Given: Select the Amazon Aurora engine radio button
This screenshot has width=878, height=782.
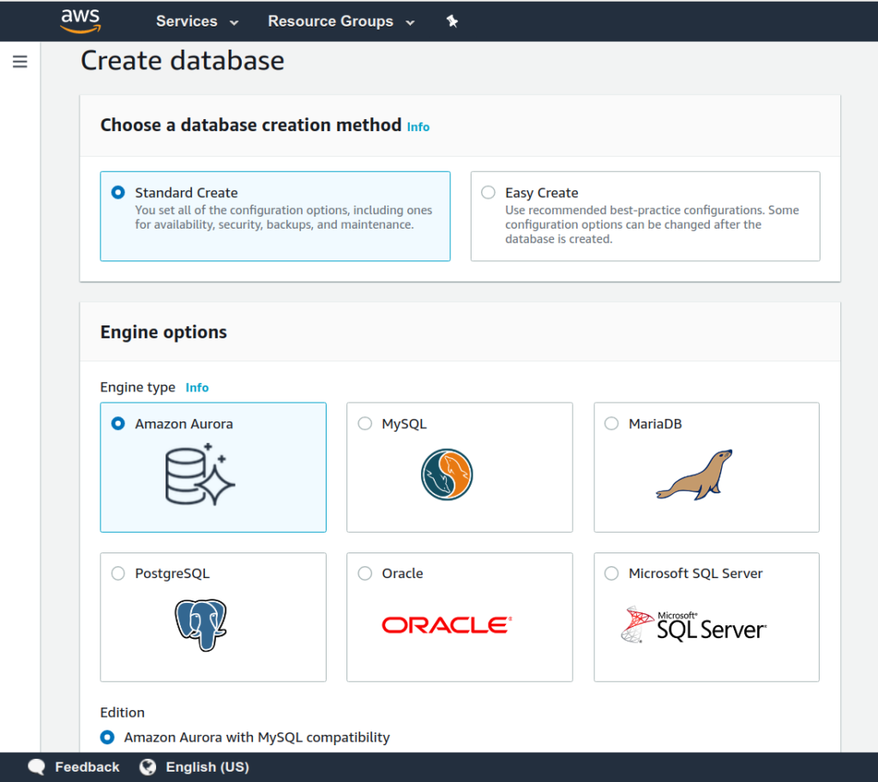Looking at the screenshot, I should 118,423.
